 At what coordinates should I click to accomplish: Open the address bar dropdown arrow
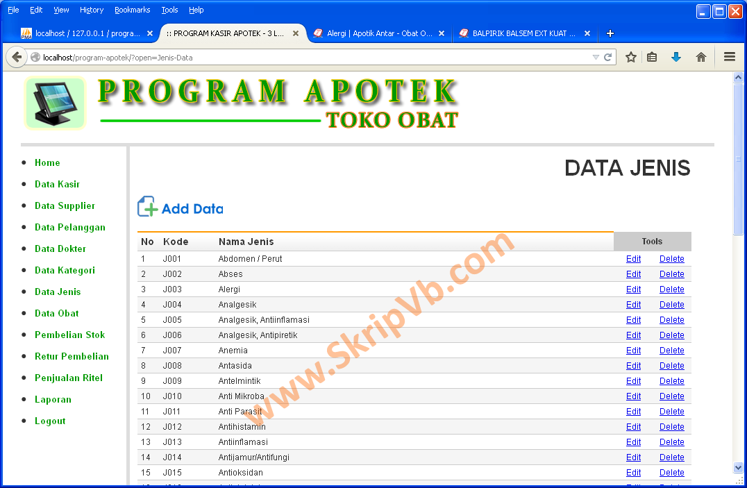596,57
